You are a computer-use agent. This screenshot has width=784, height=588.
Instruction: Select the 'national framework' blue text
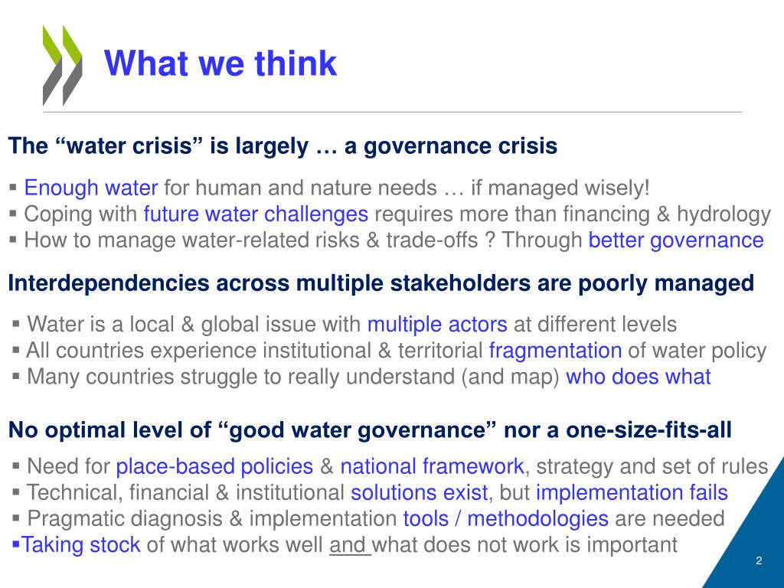click(x=432, y=466)
